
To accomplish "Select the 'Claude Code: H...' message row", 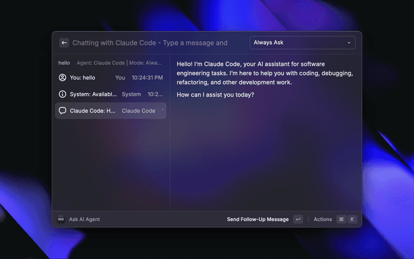I will [110, 111].
